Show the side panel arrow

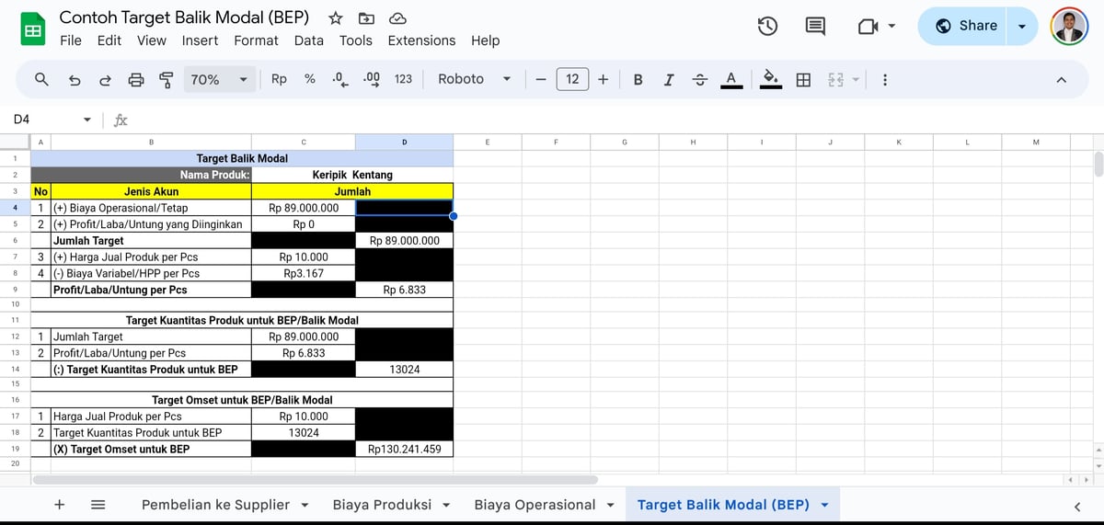coord(1077,506)
